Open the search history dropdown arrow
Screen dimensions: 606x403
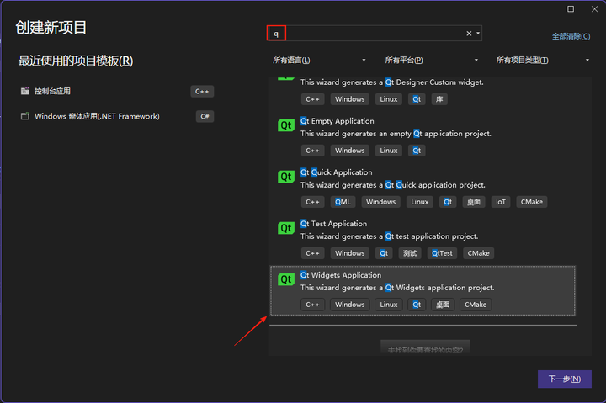tap(478, 34)
